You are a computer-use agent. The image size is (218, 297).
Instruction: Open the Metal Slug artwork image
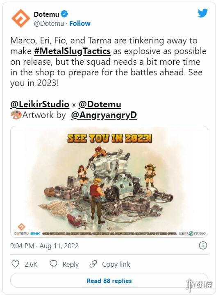pos(109,181)
